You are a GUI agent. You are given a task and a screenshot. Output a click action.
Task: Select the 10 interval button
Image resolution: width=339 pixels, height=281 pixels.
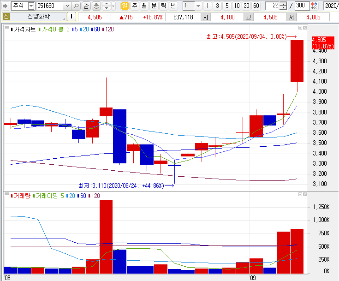237,6
